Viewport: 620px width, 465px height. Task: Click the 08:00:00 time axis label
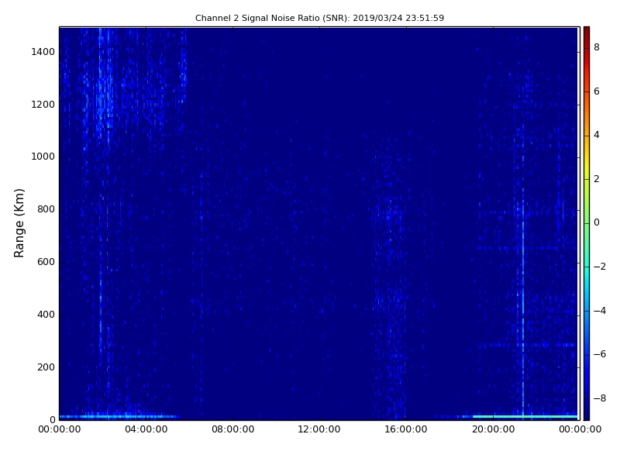(x=233, y=429)
